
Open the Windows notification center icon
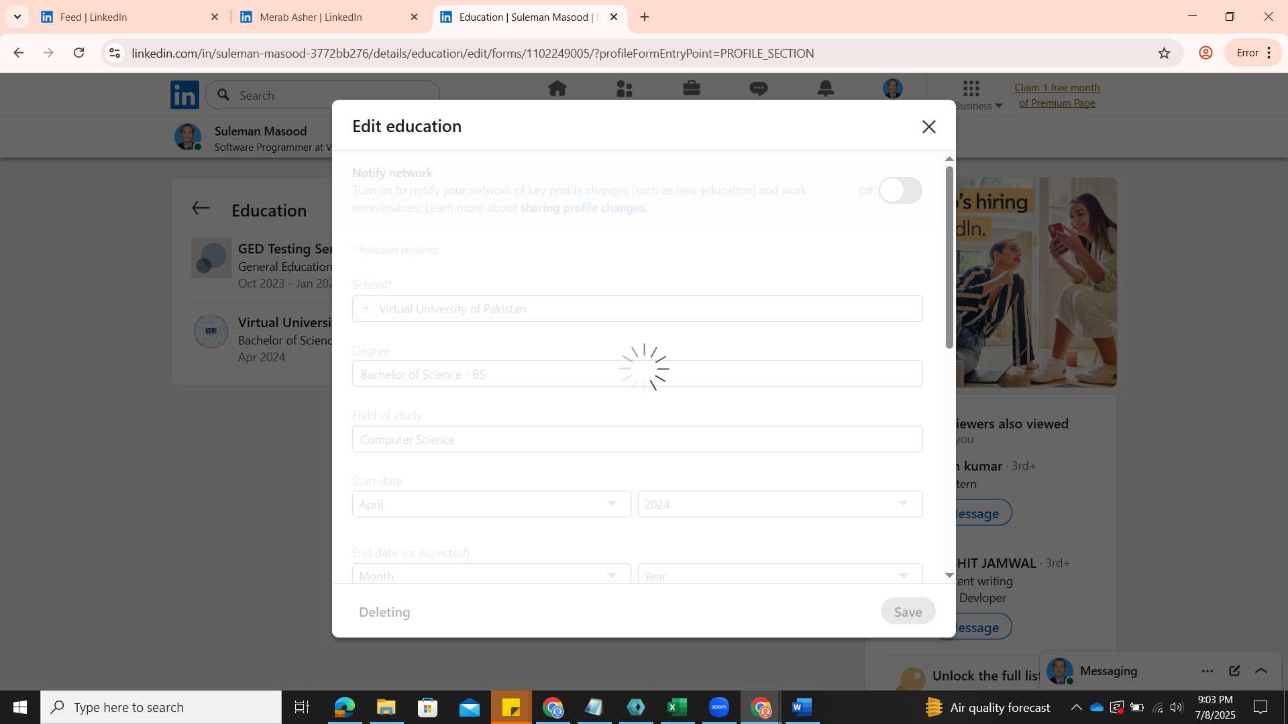pos(1260,707)
